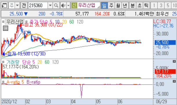Click the speaker sound icon

[x=63, y=6]
